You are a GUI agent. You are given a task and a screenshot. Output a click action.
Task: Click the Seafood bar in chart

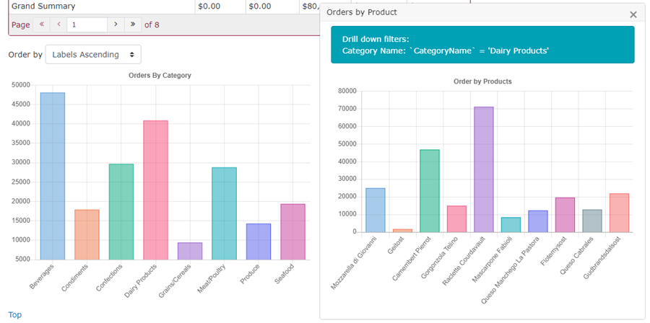pyautogui.click(x=292, y=231)
